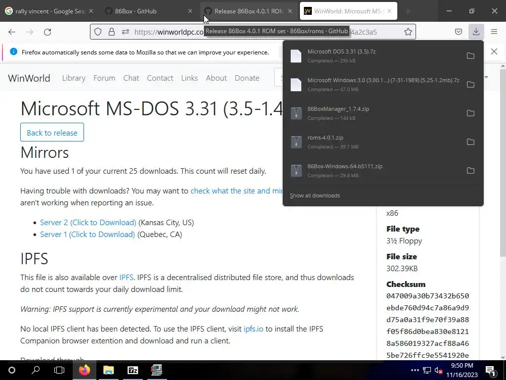Go back using browser back arrow
The width and height of the screenshot is (506, 380).
click(x=12, y=32)
